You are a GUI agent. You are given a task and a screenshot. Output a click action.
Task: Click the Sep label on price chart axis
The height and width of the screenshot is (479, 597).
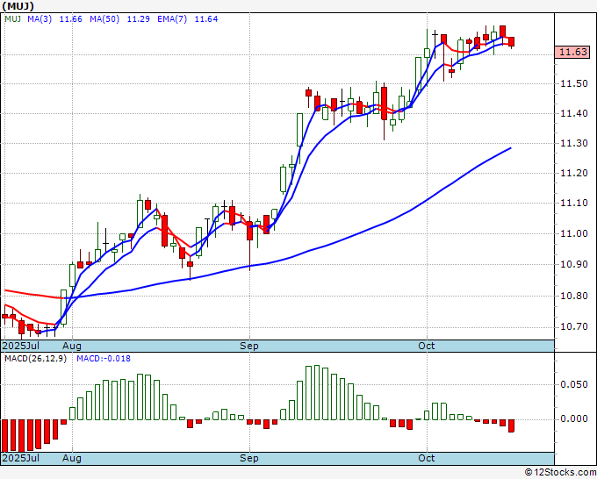tap(249, 346)
